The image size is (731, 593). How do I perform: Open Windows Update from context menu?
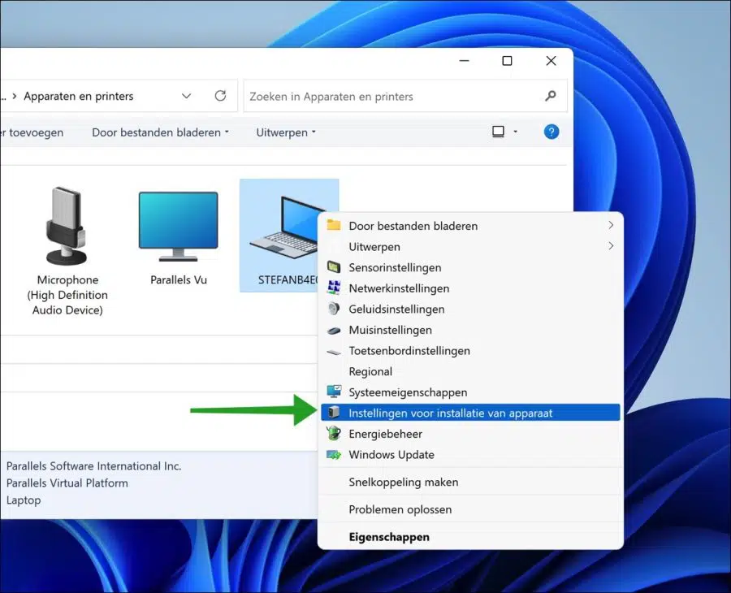tap(470, 455)
